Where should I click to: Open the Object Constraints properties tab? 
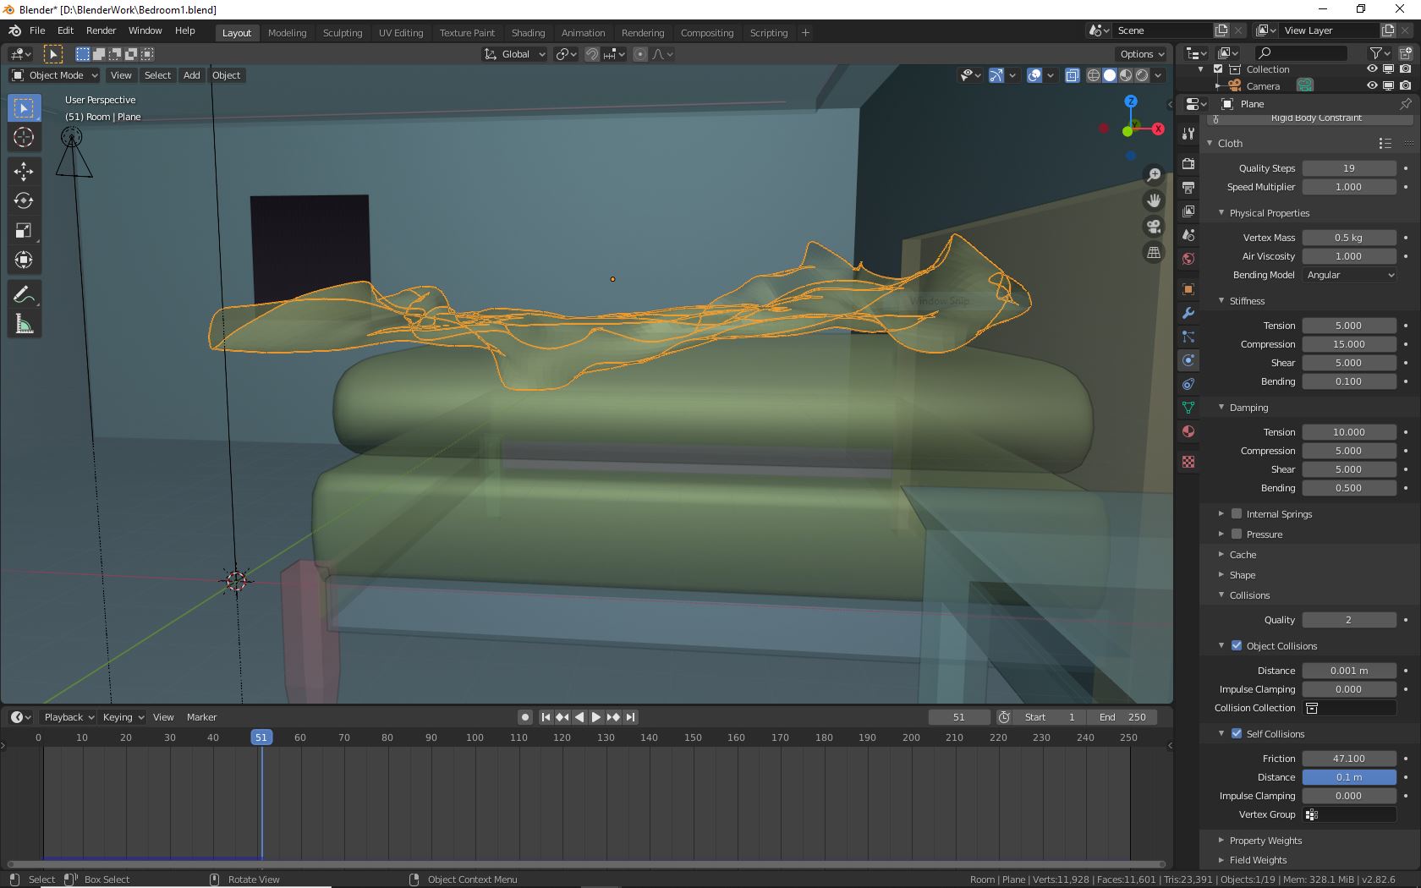coord(1188,384)
